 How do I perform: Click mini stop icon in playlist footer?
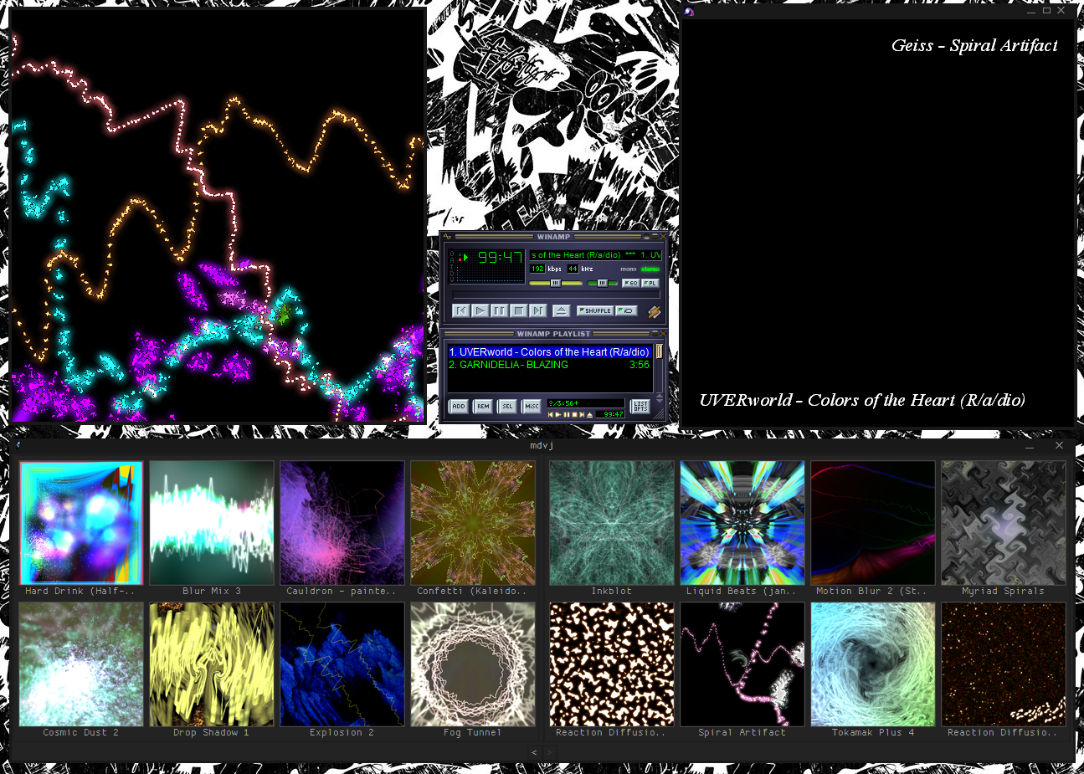coord(574,414)
